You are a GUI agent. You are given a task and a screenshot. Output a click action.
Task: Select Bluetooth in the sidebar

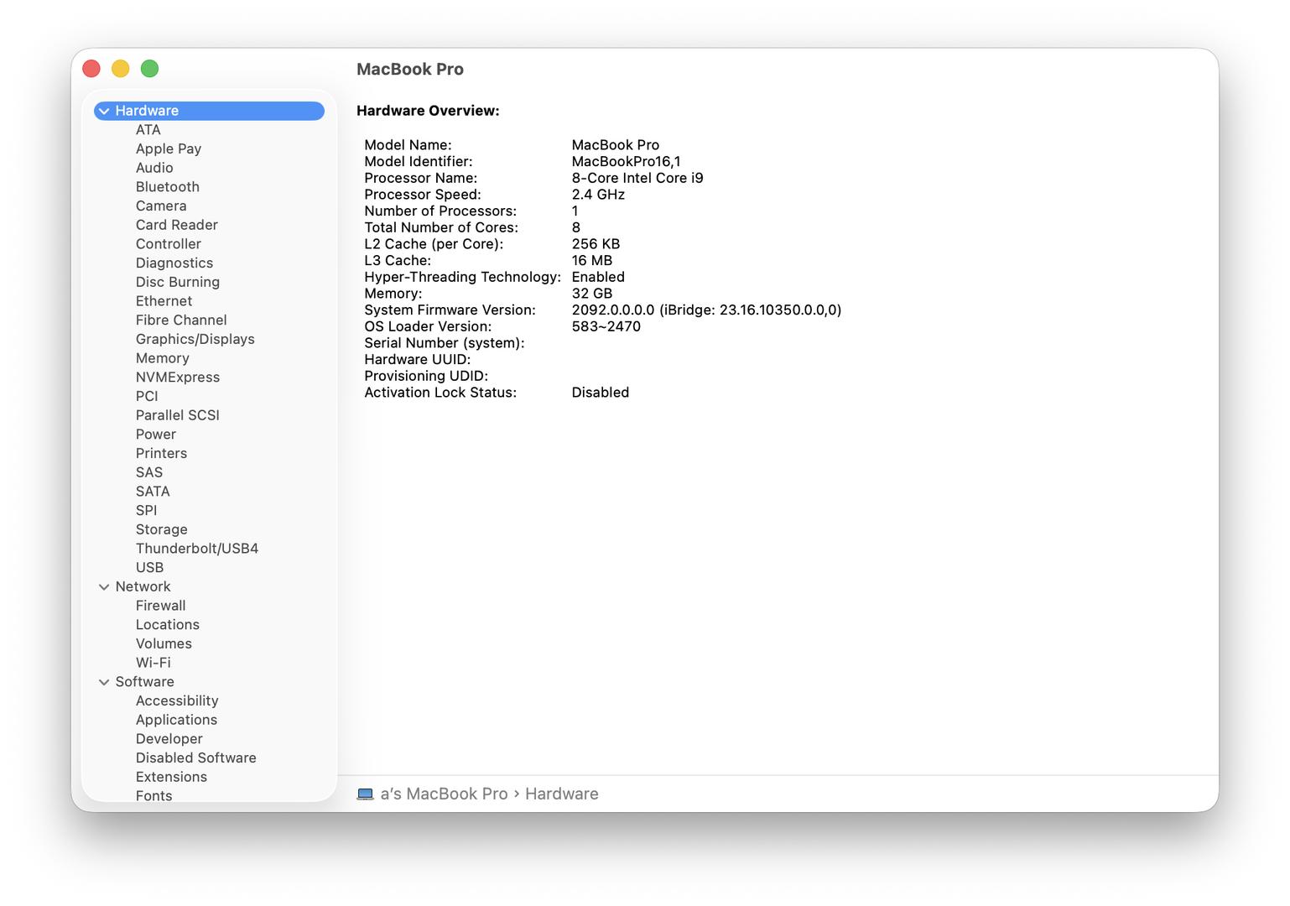(167, 187)
